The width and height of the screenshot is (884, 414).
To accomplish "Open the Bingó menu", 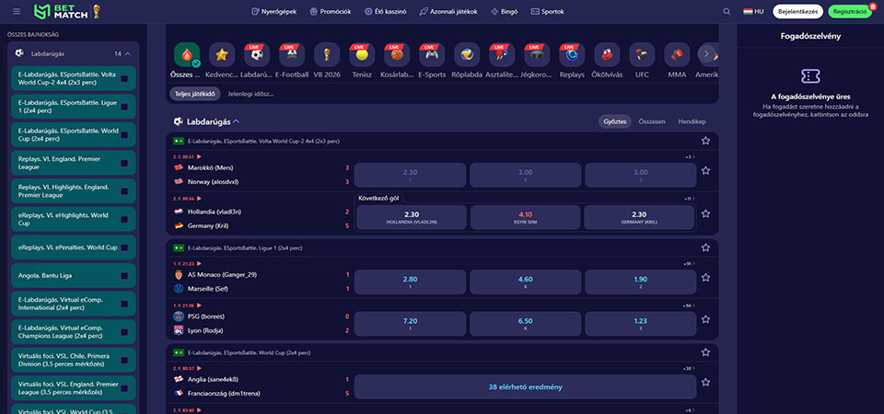I will pyautogui.click(x=504, y=11).
